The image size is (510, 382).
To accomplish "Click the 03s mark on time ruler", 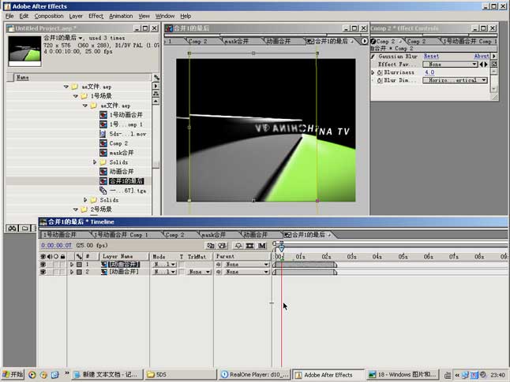I will [x=351, y=257].
